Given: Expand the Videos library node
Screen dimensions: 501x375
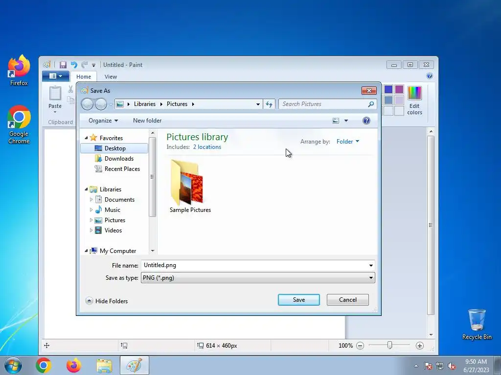Looking at the screenshot, I should 91,230.
